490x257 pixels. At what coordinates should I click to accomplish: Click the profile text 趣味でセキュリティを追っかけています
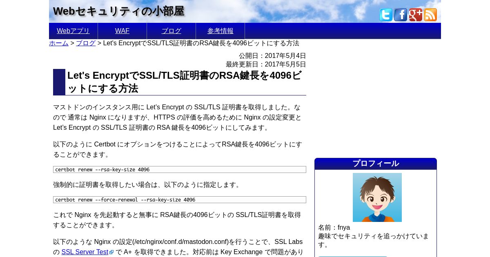pyautogui.click(x=374, y=240)
